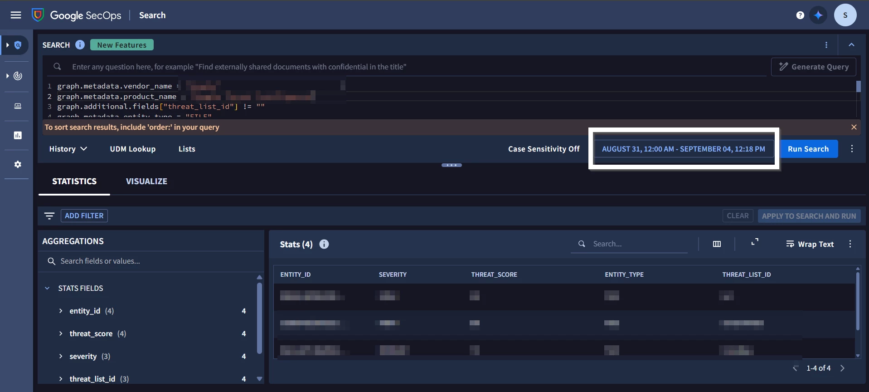Go to the next results page
This screenshot has width=869, height=392.
(842, 368)
